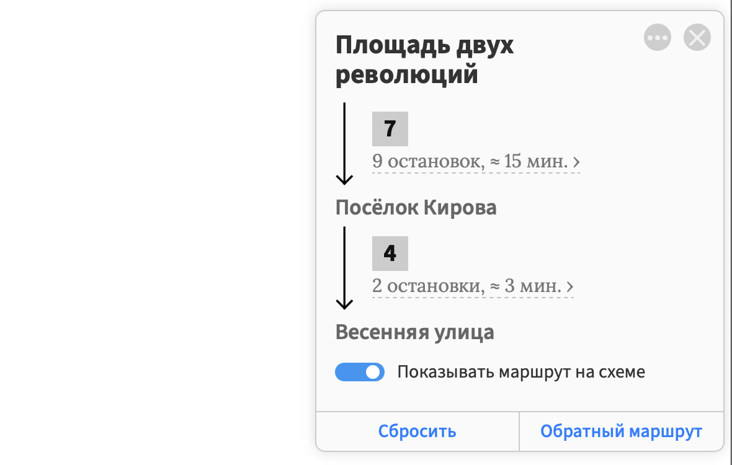Click the chevron after ≈ 15 мин.
Viewport: 732px width, 465px height.
click(x=576, y=162)
